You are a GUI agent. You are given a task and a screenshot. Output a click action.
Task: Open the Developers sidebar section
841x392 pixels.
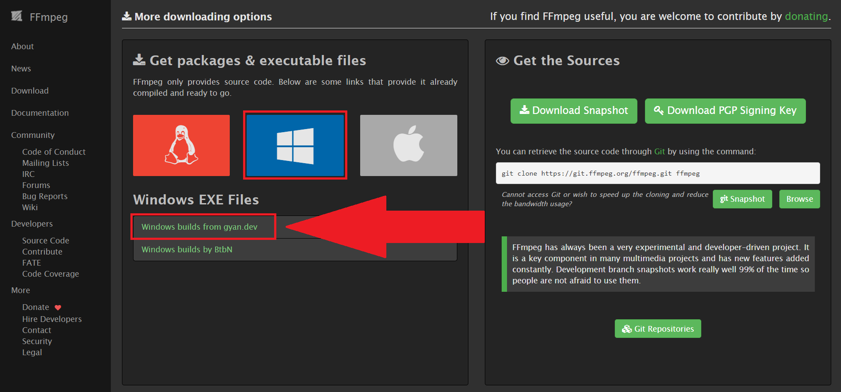pyautogui.click(x=32, y=224)
